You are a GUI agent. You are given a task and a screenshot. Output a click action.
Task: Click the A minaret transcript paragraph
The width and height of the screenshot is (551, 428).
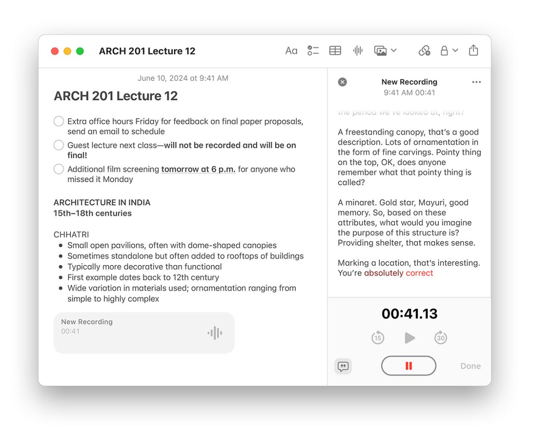[x=407, y=222]
